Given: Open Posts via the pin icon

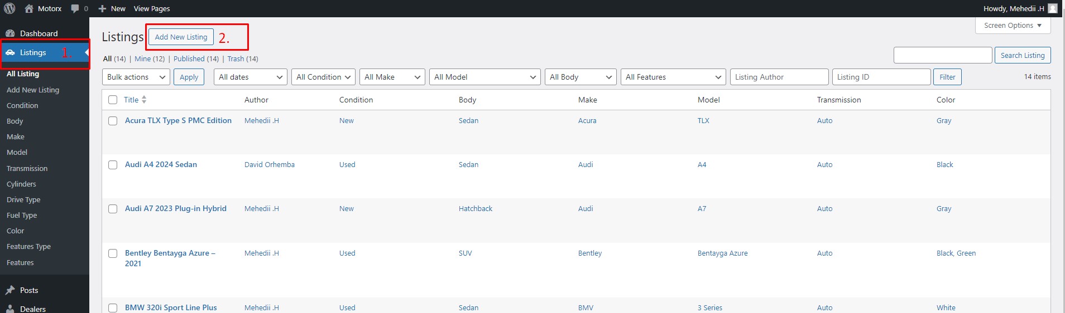Looking at the screenshot, I should click(x=10, y=290).
